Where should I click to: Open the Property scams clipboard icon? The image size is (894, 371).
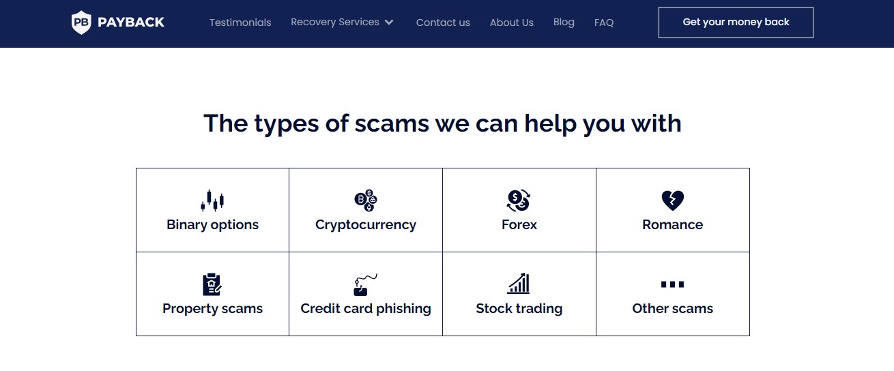(212, 284)
